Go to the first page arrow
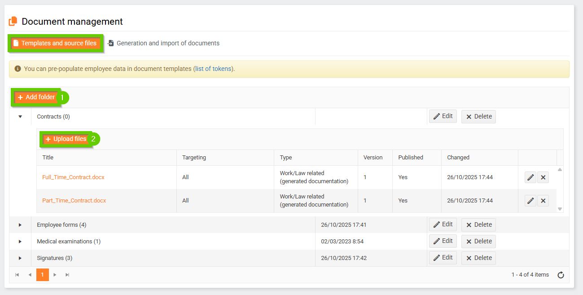Viewport: 583px width, 295px height. click(x=17, y=275)
